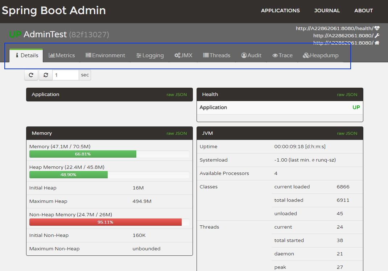Image resolution: width=388 pixels, height=271 pixels.
Task: Open APPLICATIONS in top navigation
Action: click(x=280, y=11)
